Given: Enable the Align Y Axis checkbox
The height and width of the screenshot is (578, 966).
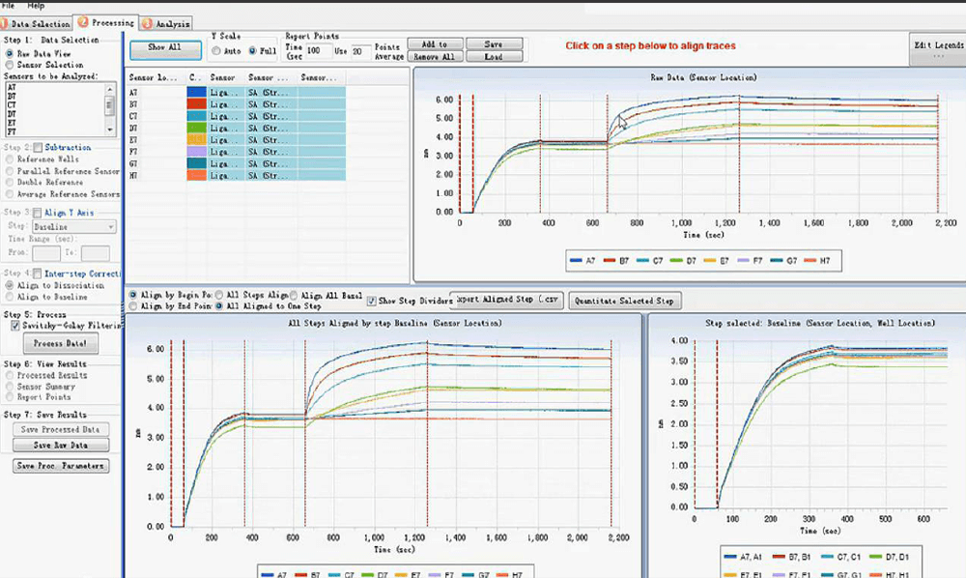Looking at the screenshot, I should pyautogui.click(x=37, y=214).
